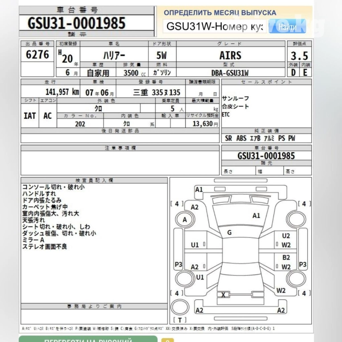Click the 3.5 overall grade score
Image resolution: width=342 pixels, height=342 pixels.
(299, 56)
